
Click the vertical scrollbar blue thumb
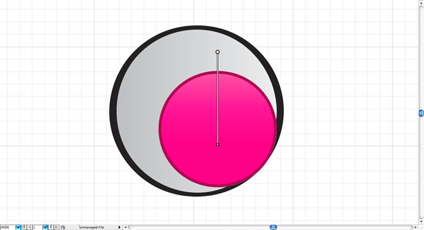click(x=422, y=113)
